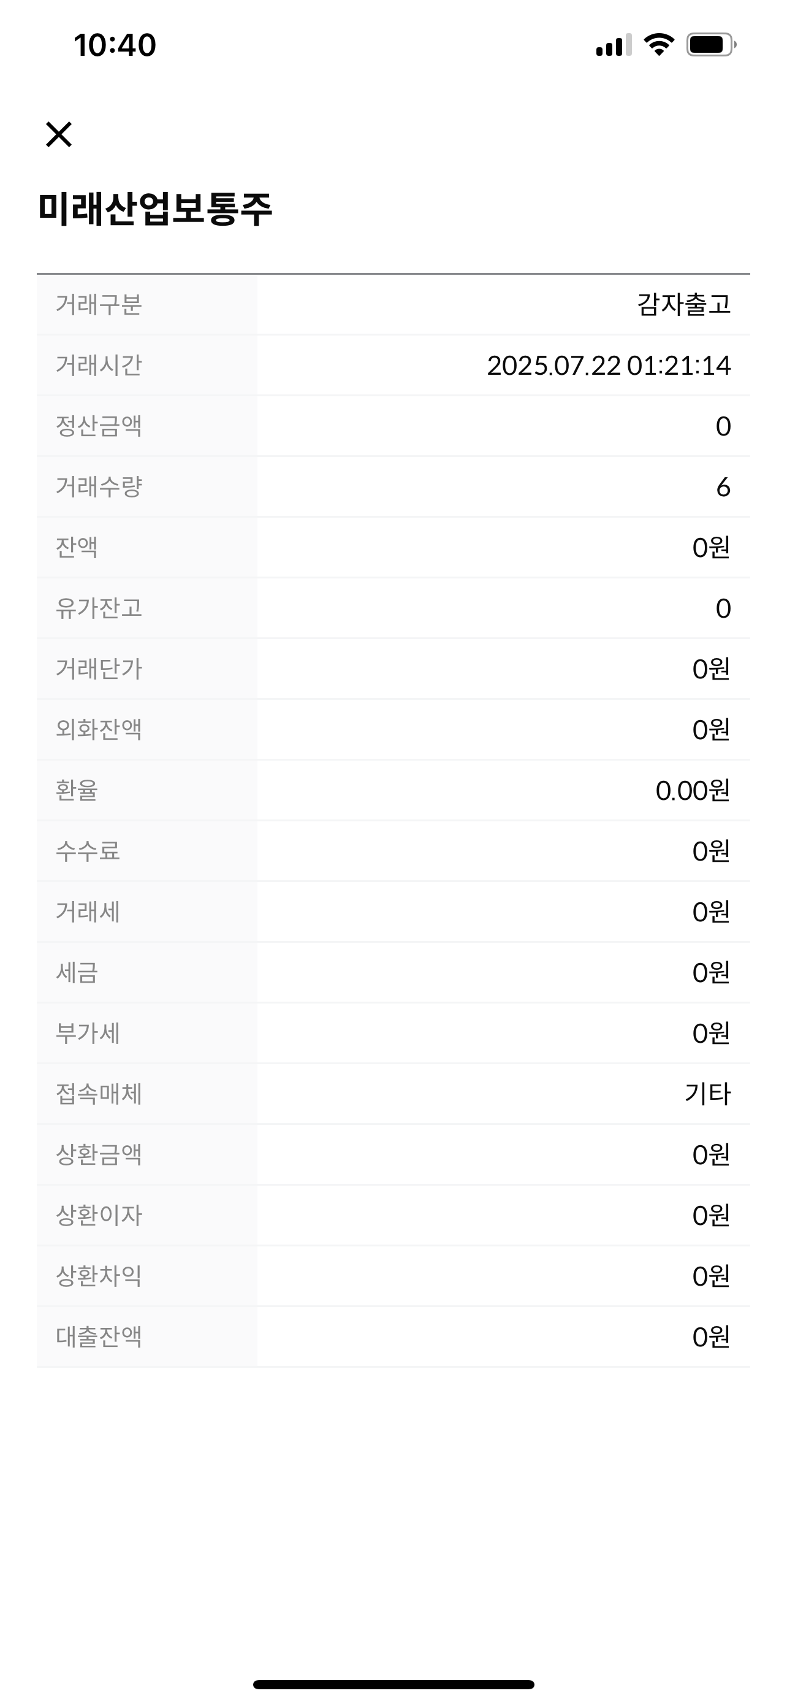Screen dimensions: 787x1704
Task: Tap the 미래산업보통주 stock title
Action: (155, 209)
